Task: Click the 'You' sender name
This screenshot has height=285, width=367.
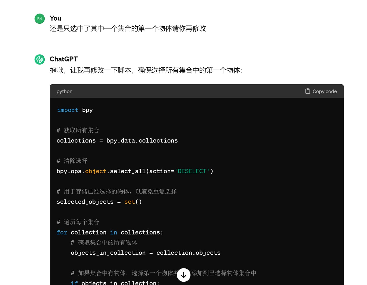Action: (x=55, y=18)
